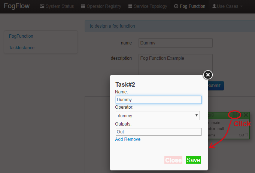Click the Outputs field containing Out

pyautogui.click(x=158, y=132)
